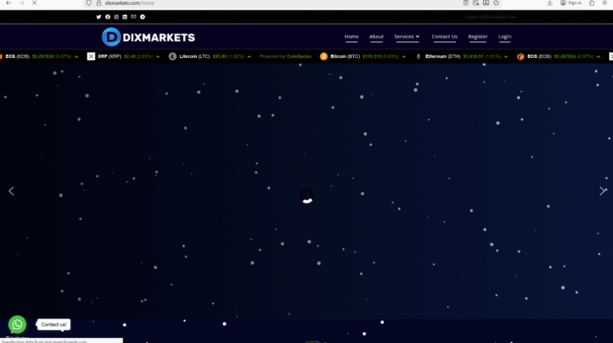Open the Register link

477,37
